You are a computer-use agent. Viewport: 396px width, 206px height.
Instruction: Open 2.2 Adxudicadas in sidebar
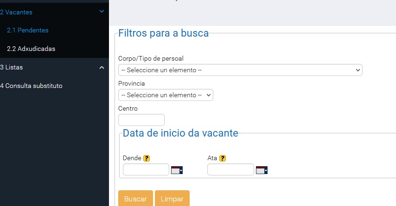[x=31, y=49]
